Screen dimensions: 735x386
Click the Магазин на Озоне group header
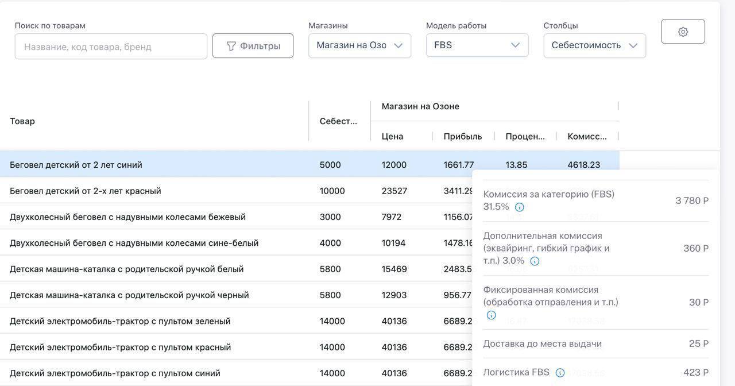coord(420,106)
